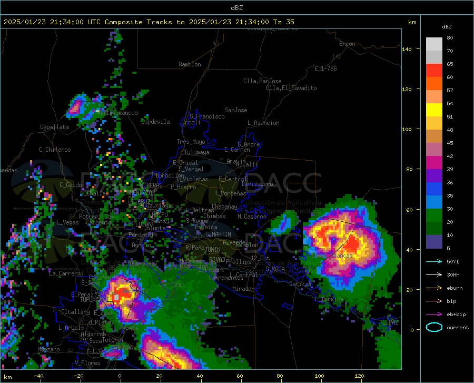Click the 'L_Arboles' place label
Viewport: 474px width, 383px height.
click(x=71, y=328)
